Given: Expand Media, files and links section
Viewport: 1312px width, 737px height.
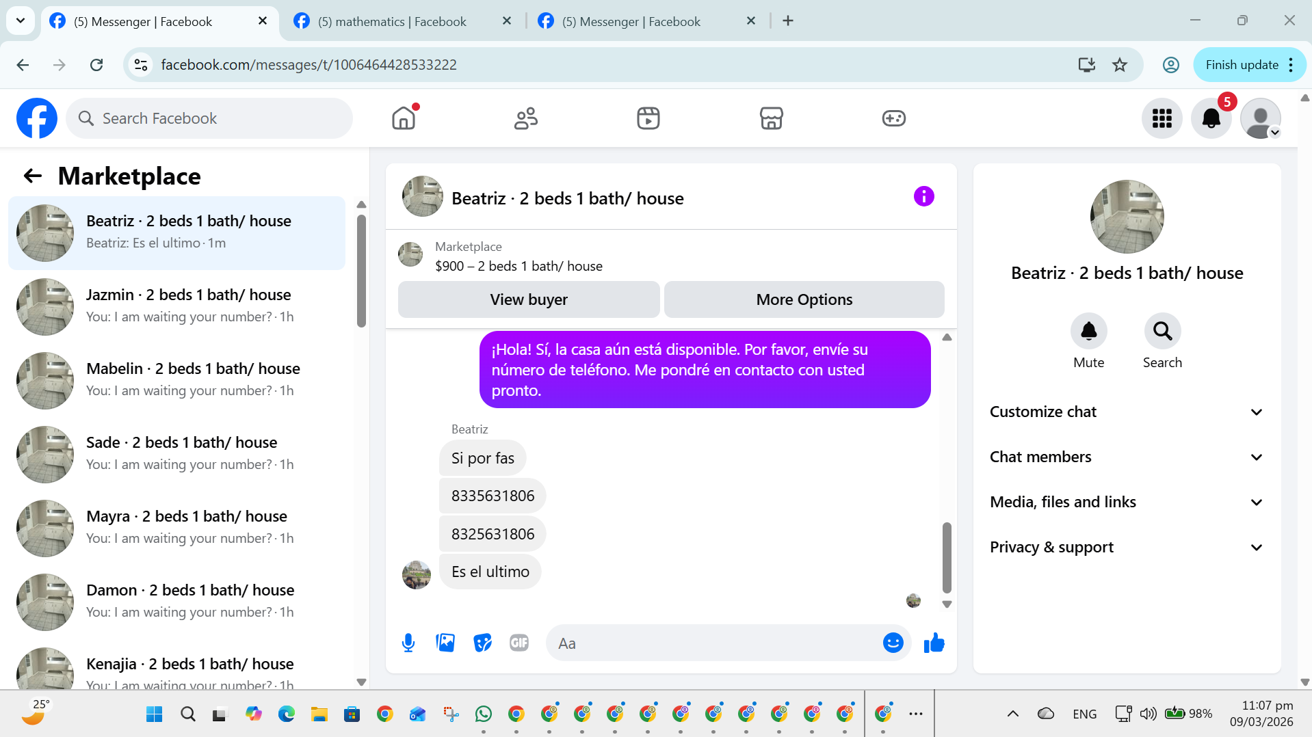Looking at the screenshot, I should click(x=1127, y=502).
